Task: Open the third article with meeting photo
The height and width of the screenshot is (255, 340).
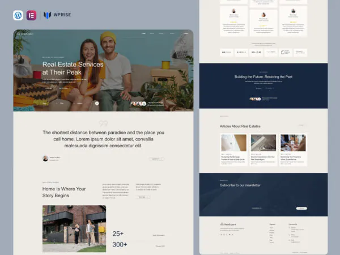Action: (294, 143)
